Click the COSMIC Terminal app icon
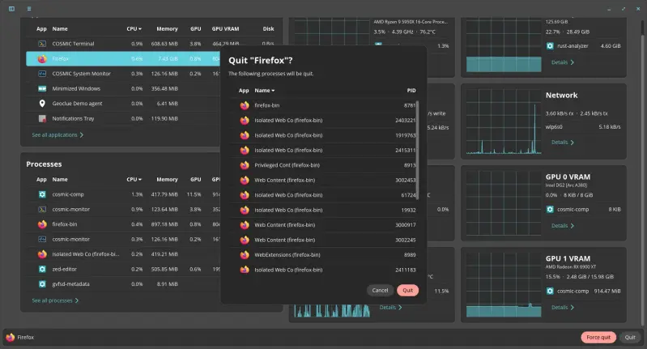The height and width of the screenshot is (349, 647). click(x=42, y=44)
